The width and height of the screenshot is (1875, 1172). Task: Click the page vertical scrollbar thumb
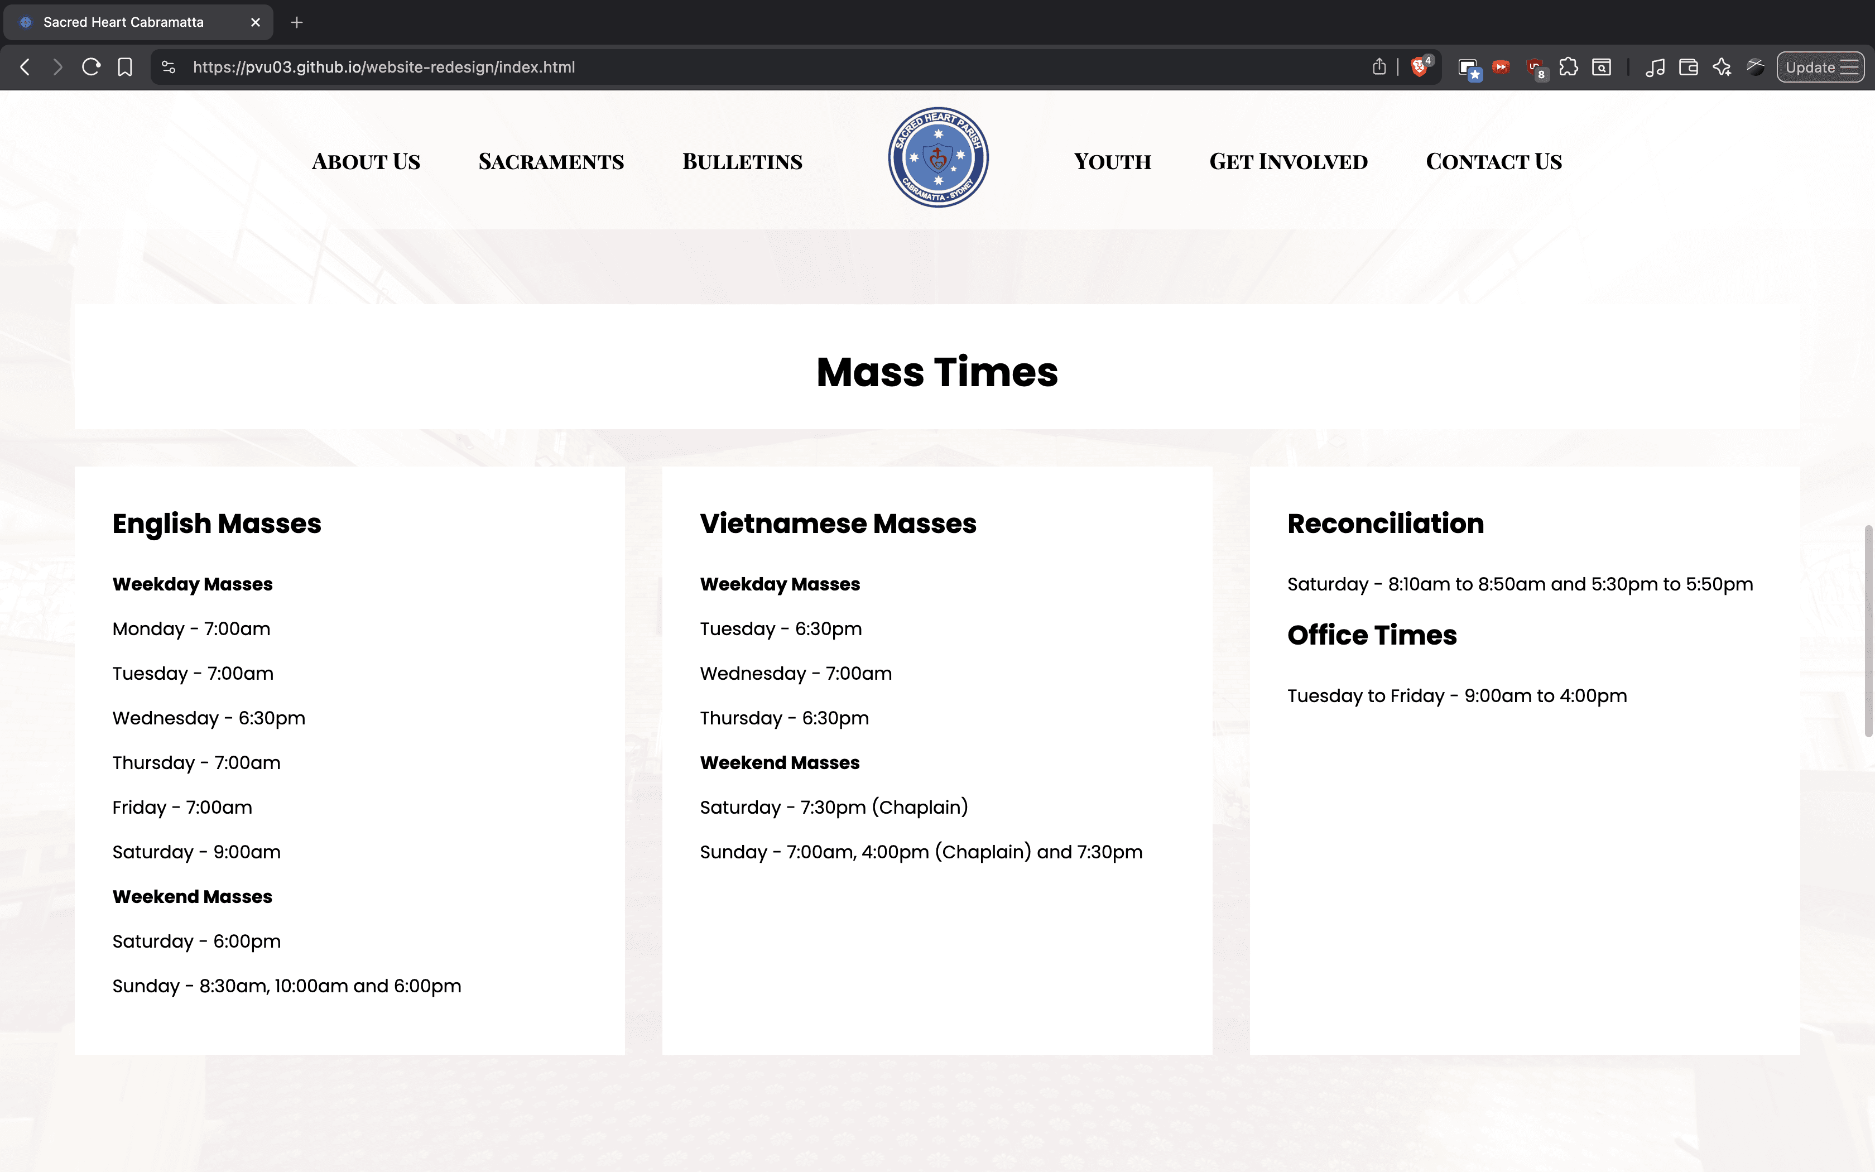(1868, 630)
